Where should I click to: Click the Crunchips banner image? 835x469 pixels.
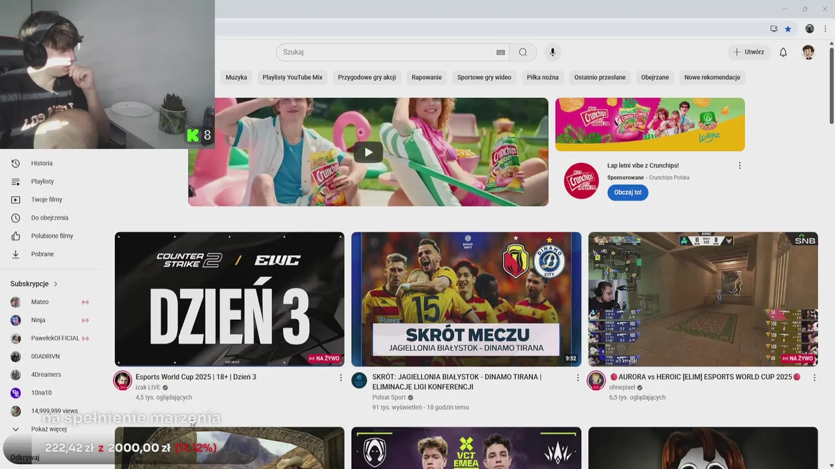click(650, 124)
